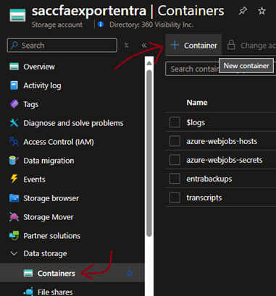Image resolution: width=276 pixels, height=296 pixels.
Task: Collapse the side menu with the double chevron
Action: click(x=144, y=46)
